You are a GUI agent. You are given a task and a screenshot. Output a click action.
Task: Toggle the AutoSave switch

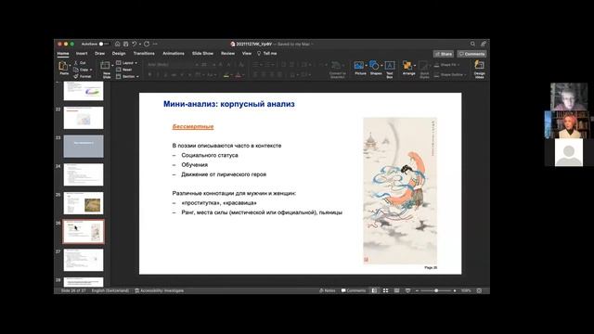pyautogui.click(x=103, y=44)
